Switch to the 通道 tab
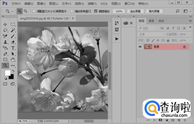Viewport: 194px width, 124px height. click(x=151, y=21)
